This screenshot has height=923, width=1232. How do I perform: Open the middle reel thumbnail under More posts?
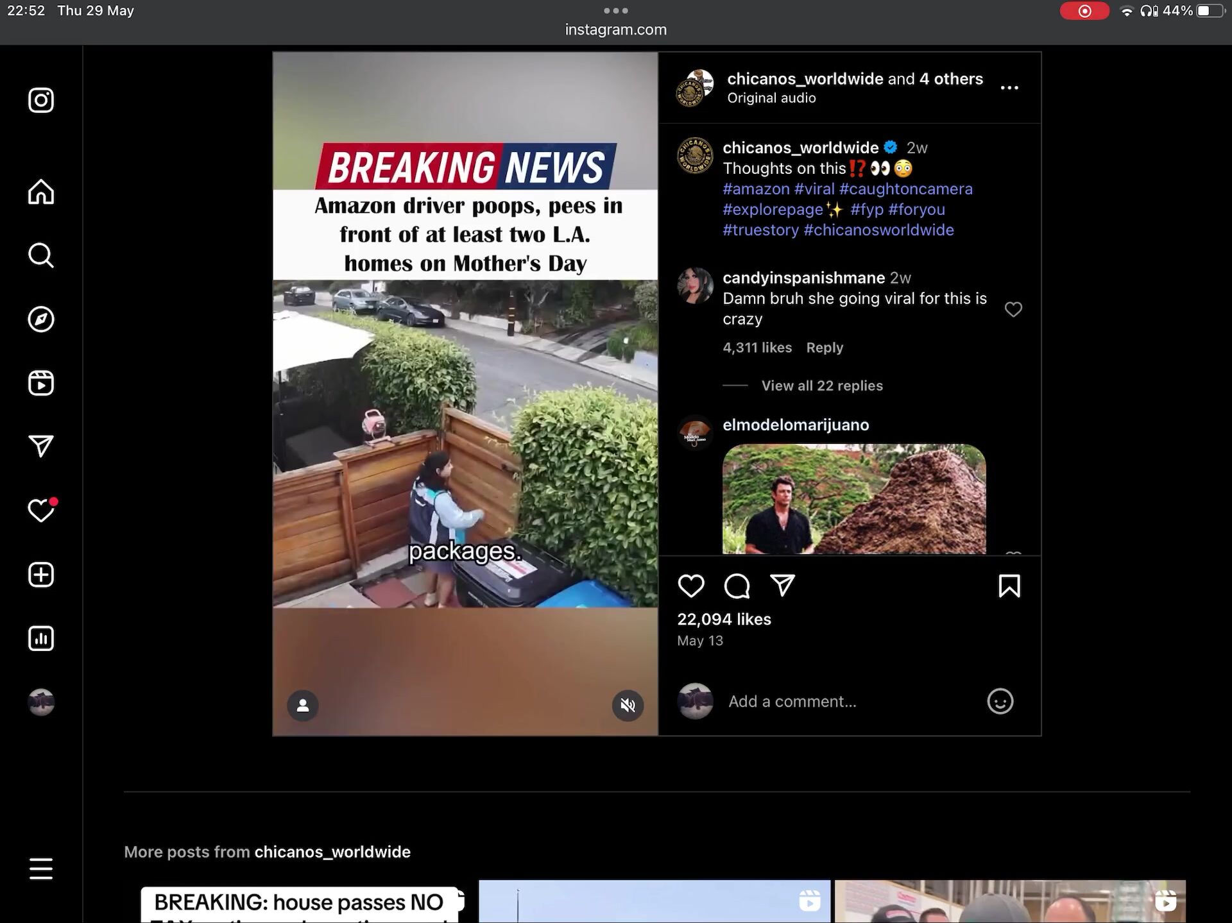click(x=654, y=901)
